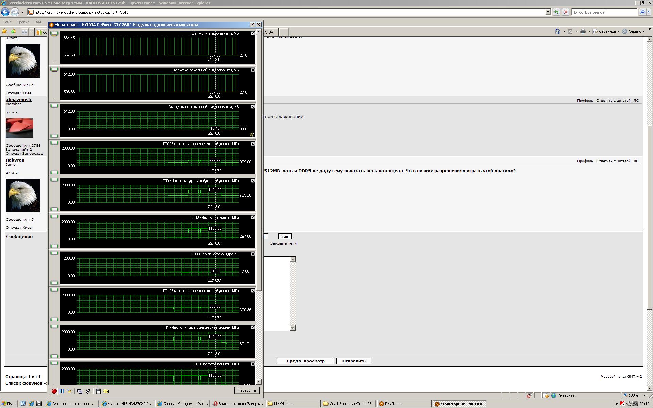Click the search magnifier icon
The height and width of the screenshot is (408, 653).
[x=642, y=12]
